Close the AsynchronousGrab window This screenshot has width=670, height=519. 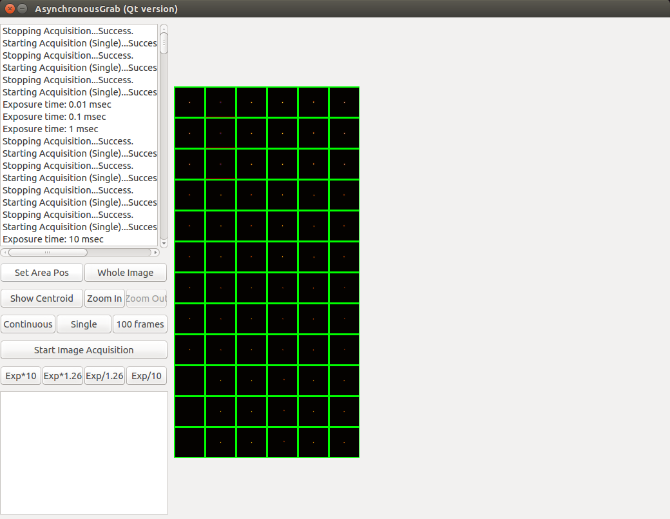pyautogui.click(x=10, y=8)
